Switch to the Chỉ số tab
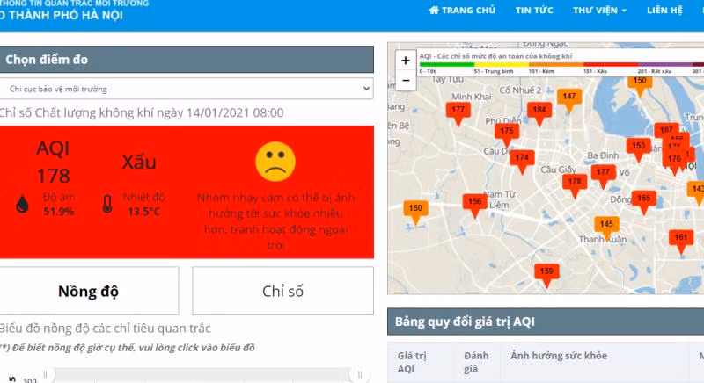 (283, 291)
